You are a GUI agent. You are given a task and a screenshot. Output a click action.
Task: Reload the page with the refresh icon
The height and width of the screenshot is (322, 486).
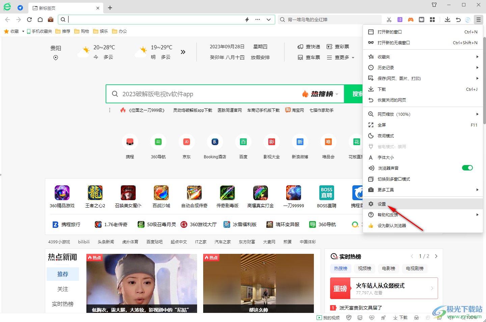pyautogui.click(x=29, y=20)
